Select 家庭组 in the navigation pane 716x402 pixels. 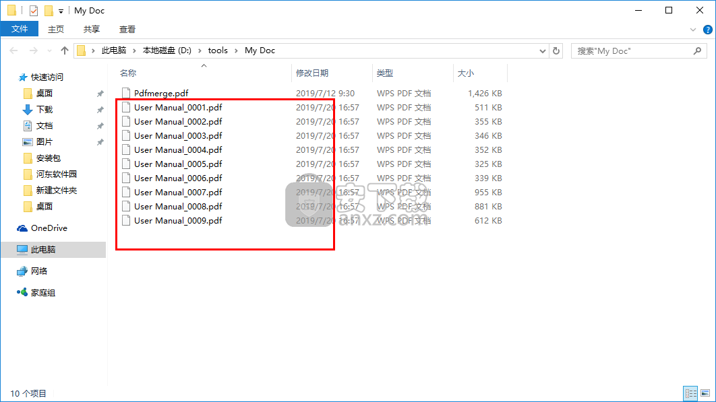click(x=43, y=293)
